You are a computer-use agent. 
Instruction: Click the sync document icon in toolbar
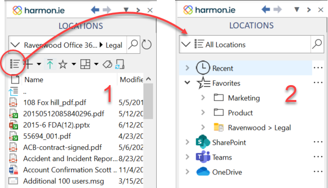click(120, 64)
